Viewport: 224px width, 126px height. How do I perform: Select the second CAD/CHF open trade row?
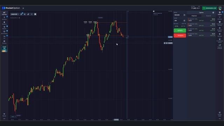(x=201, y=25)
